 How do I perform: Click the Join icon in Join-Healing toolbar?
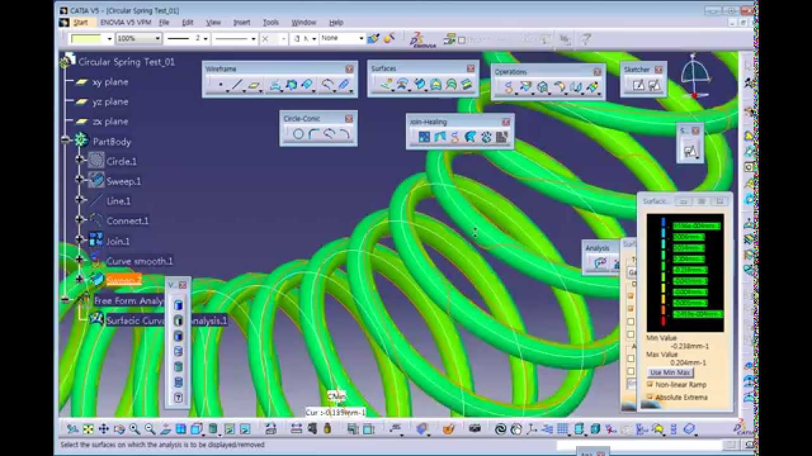click(424, 137)
